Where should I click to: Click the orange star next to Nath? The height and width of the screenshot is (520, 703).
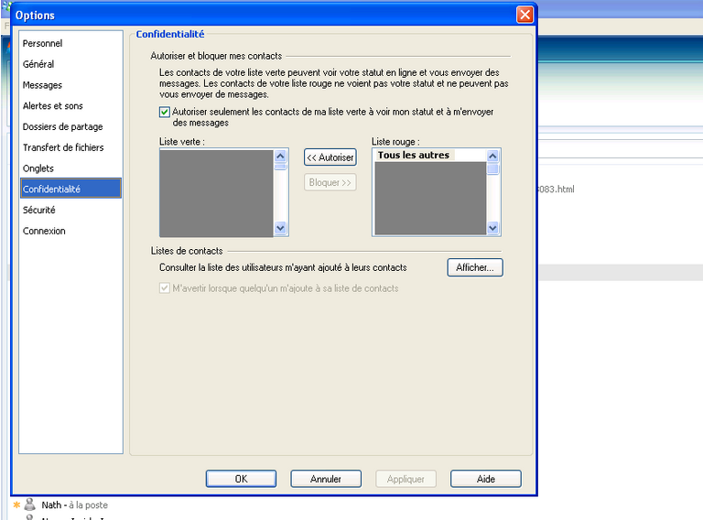tap(17, 504)
